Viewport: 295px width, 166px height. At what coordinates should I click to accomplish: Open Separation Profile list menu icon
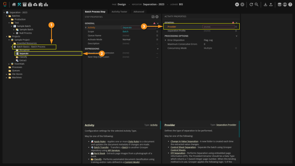(236, 31)
